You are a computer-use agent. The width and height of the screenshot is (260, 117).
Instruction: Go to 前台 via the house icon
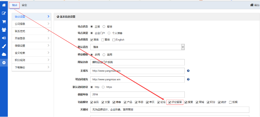pos(252,5)
